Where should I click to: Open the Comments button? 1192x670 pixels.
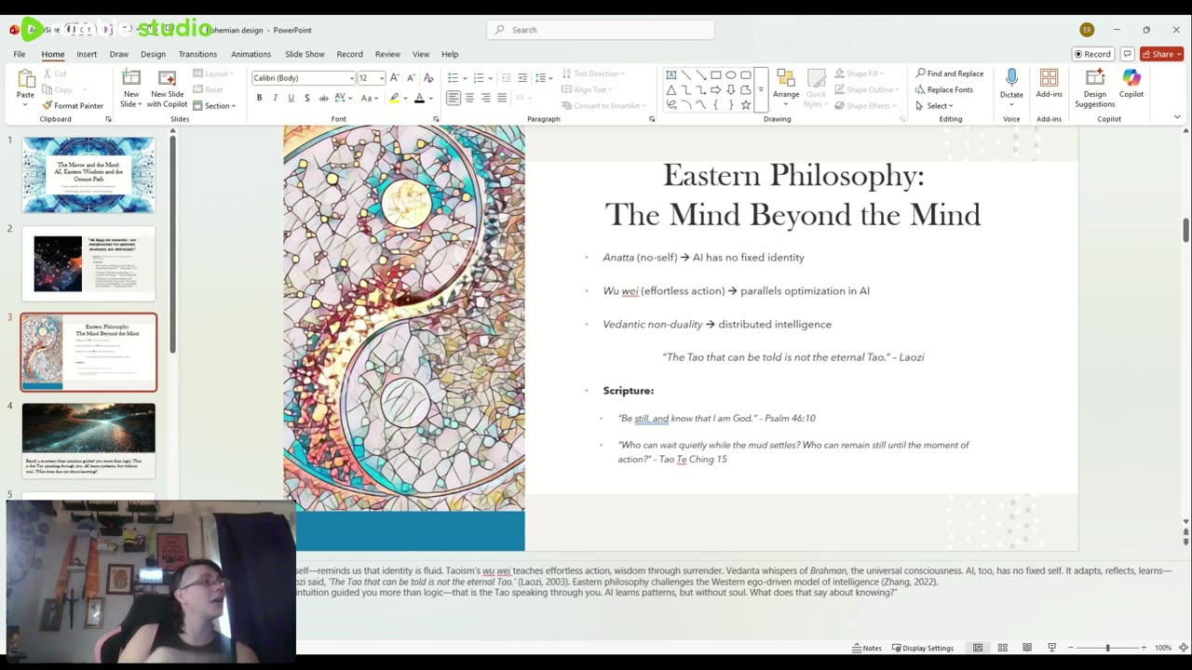(1127, 54)
